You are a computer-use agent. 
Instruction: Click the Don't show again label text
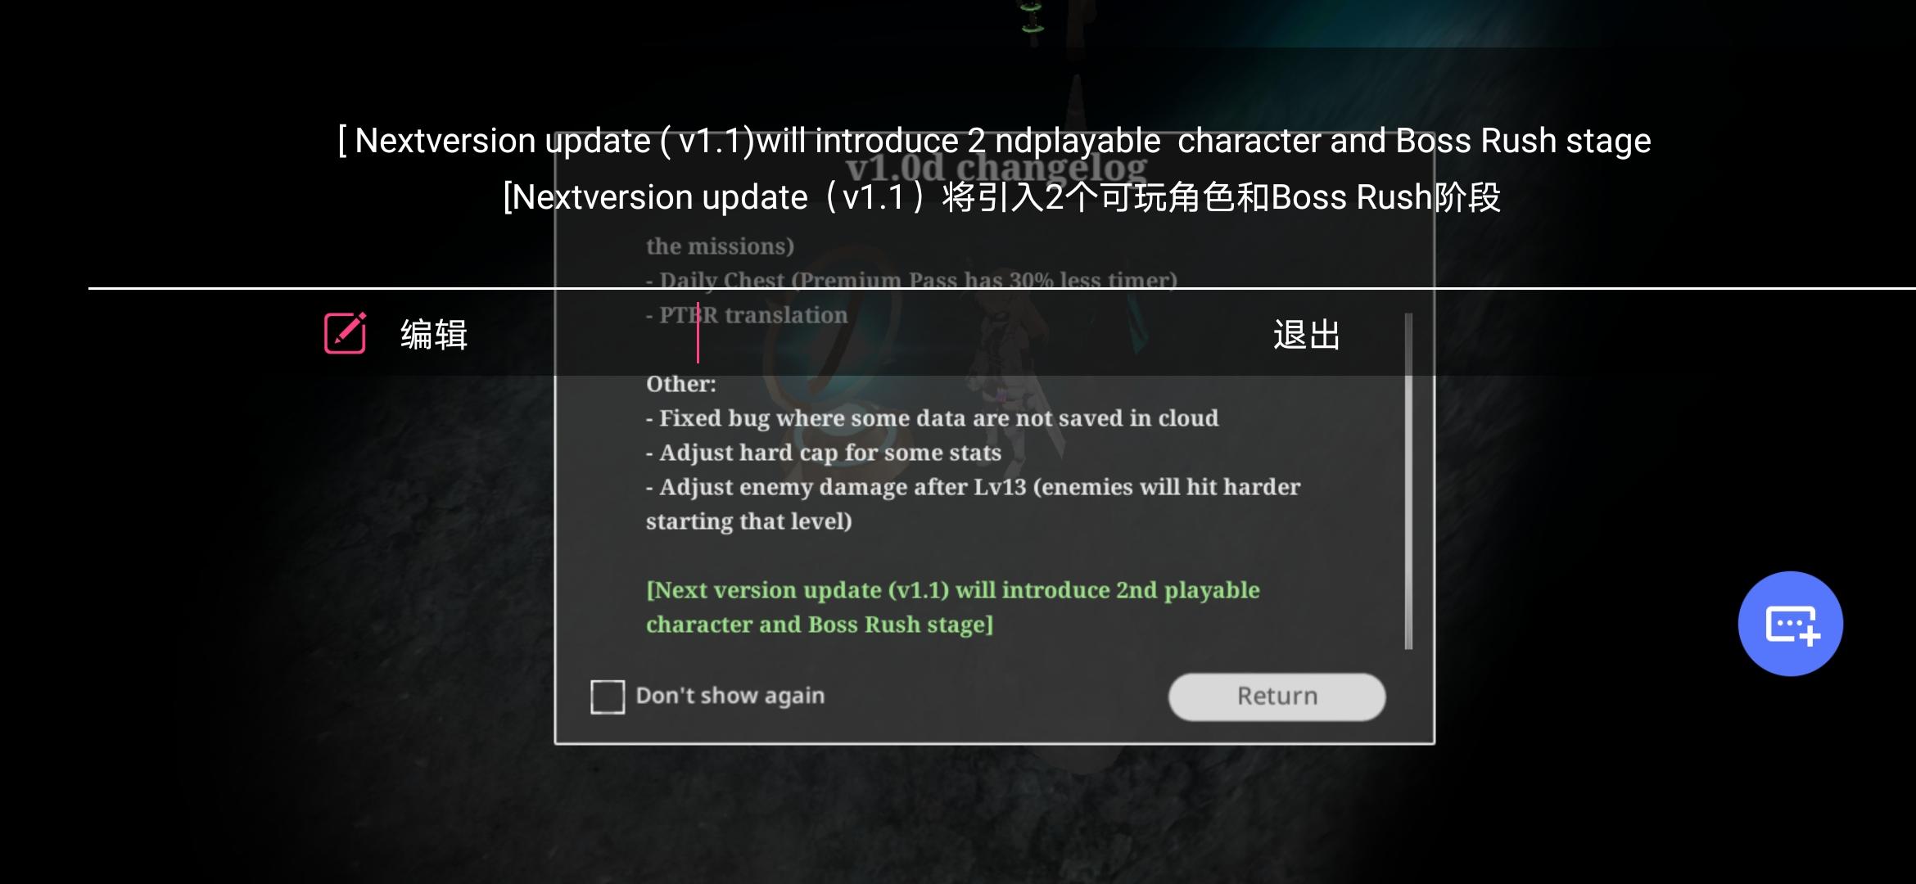(730, 696)
